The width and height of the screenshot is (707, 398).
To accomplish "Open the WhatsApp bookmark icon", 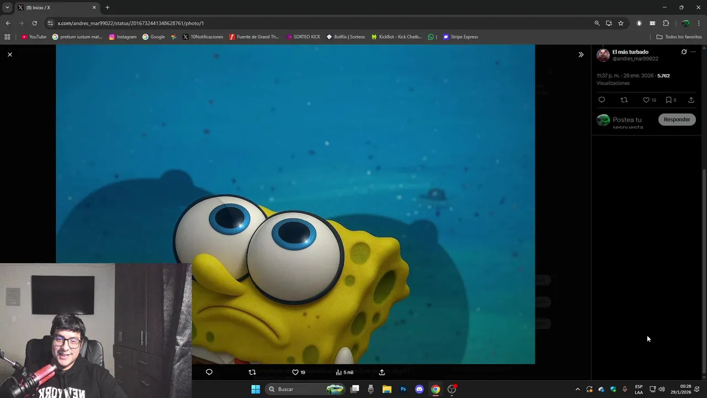I will (x=431, y=37).
